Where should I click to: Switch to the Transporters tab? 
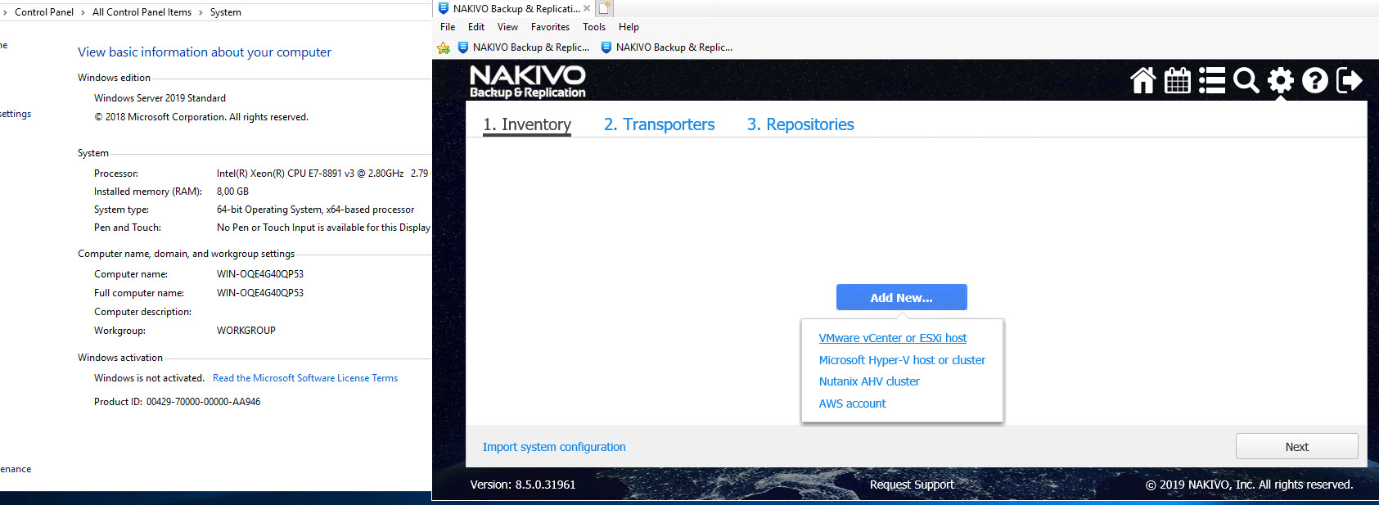click(x=659, y=124)
